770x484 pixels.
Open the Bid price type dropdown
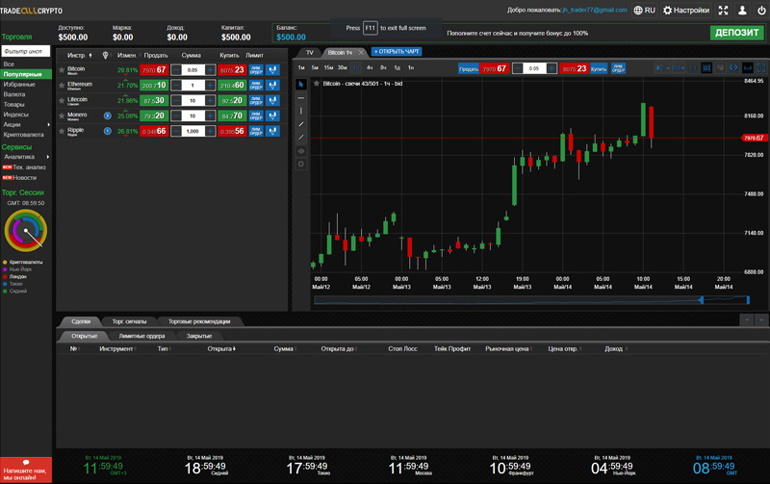[679, 67]
